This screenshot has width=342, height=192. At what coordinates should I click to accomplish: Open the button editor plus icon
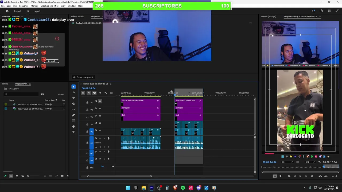[336, 176]
